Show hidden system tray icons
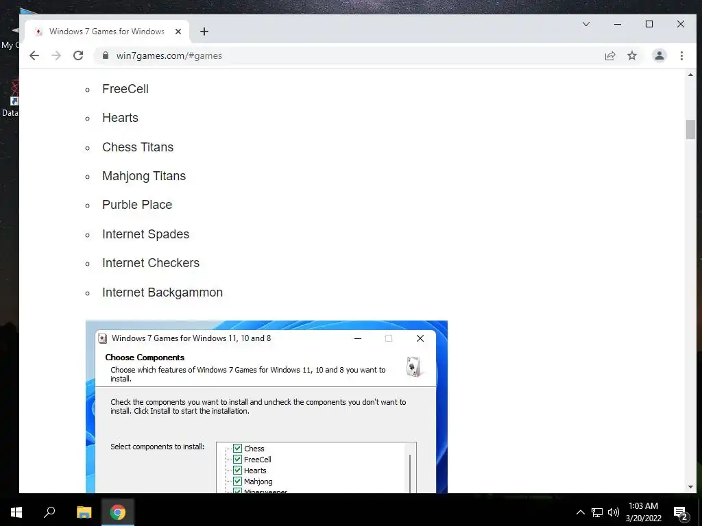Viewport: 702px width, 526px height. [580, 512]
